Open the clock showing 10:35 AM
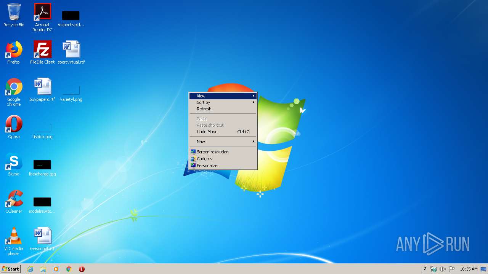 [x=469, y=269]
